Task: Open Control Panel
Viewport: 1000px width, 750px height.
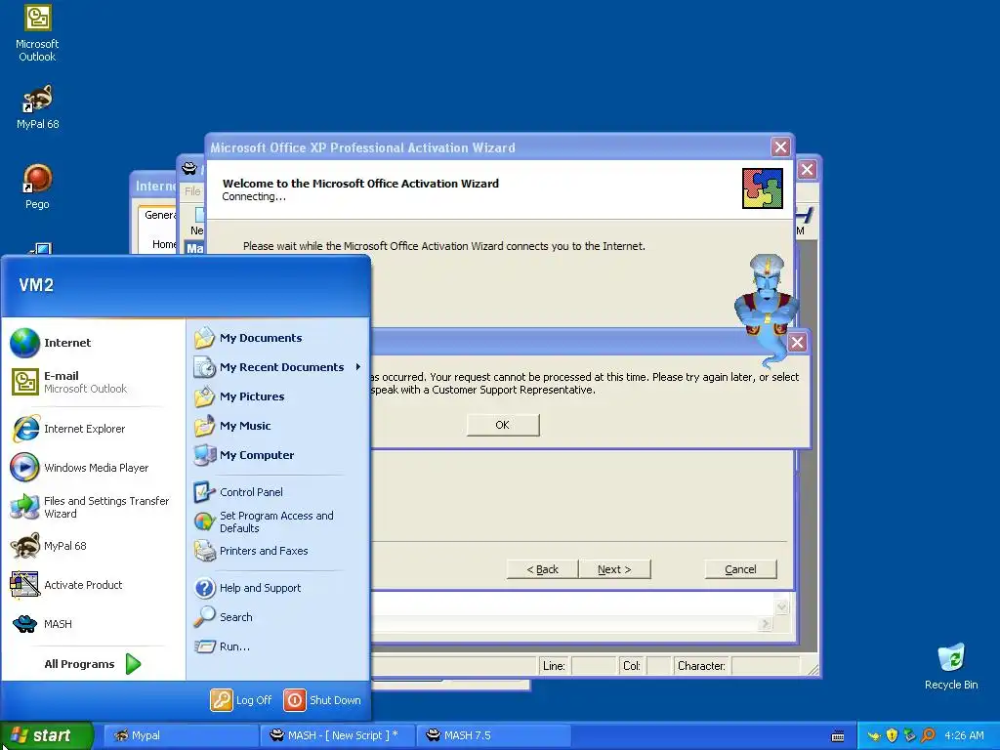Action: click(x=278, y=492)
